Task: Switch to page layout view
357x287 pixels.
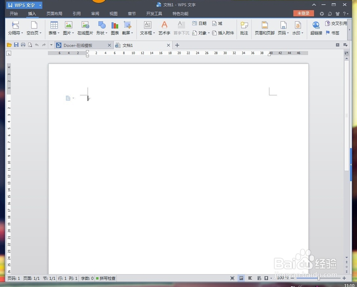Action: click(x=241, y=278)
